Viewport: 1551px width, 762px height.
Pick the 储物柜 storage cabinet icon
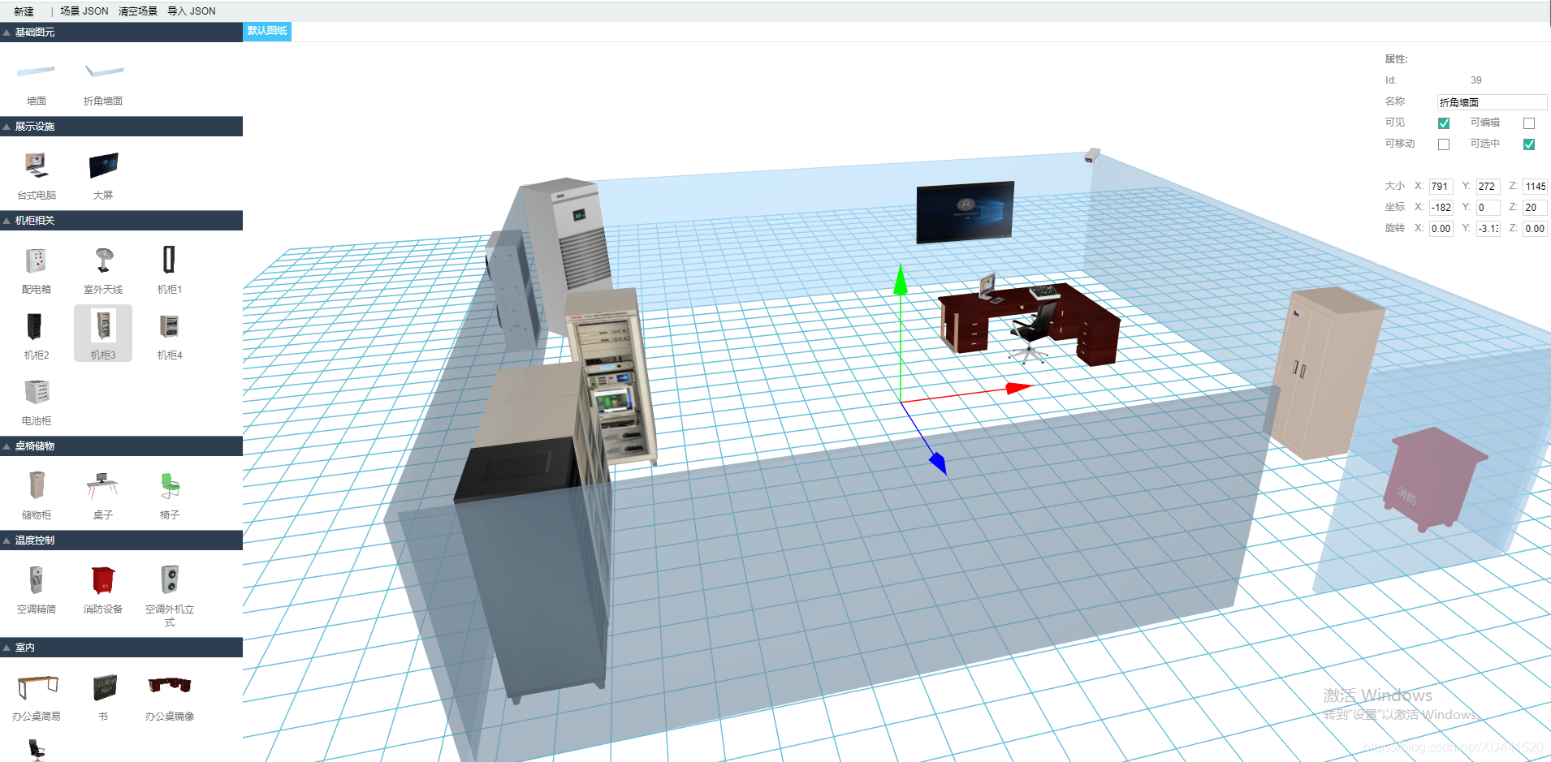(37, 485)
